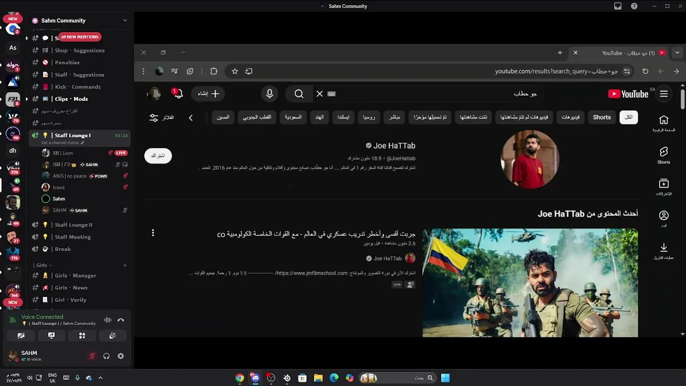
Task: Reload the YouTube page
Action: (x=645, y=71)
